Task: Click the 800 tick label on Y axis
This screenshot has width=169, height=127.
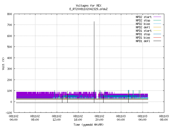Action: click(x=10, y=14)
